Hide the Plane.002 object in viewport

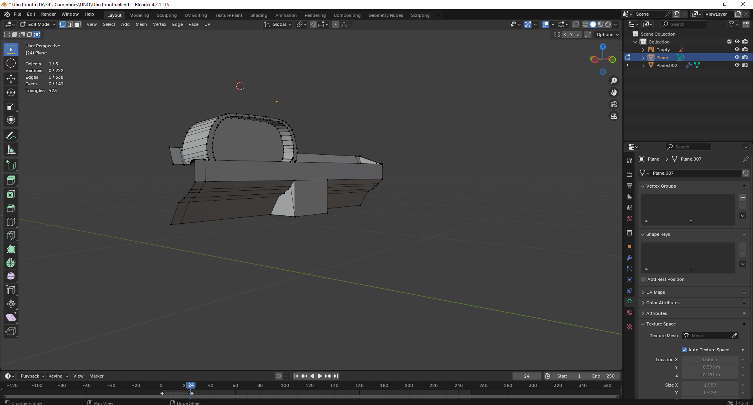737,65
